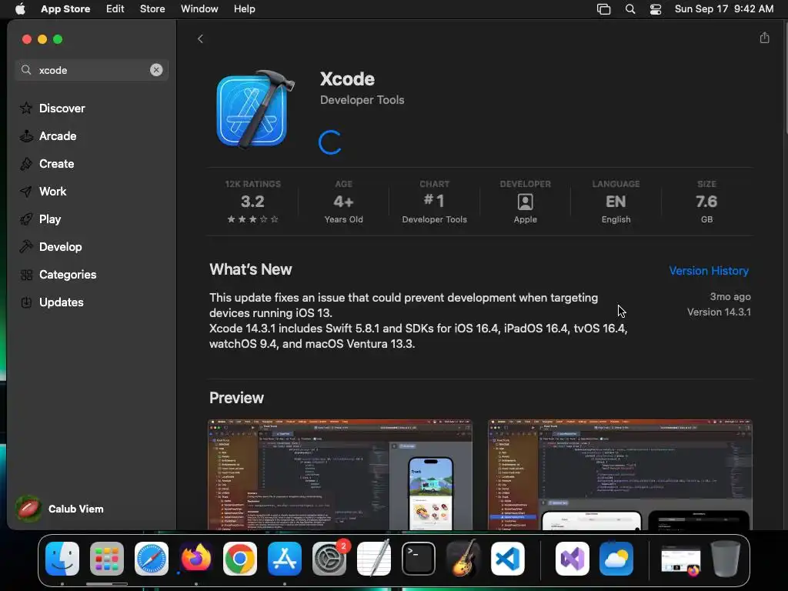
Task: Launch Google Chrome from the Dock
Action: 240,559
